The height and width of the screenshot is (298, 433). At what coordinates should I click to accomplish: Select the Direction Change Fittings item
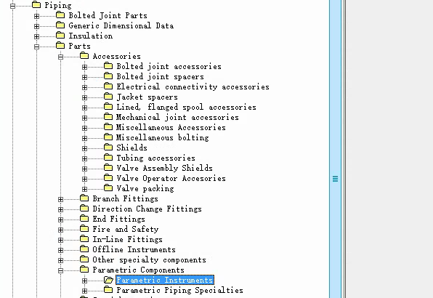tap(147, 209)
